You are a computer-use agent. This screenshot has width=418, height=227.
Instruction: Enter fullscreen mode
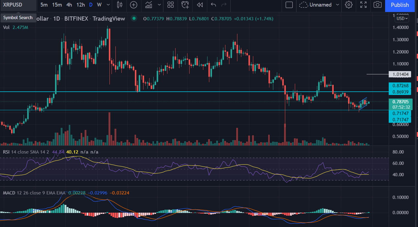(363, 5)
